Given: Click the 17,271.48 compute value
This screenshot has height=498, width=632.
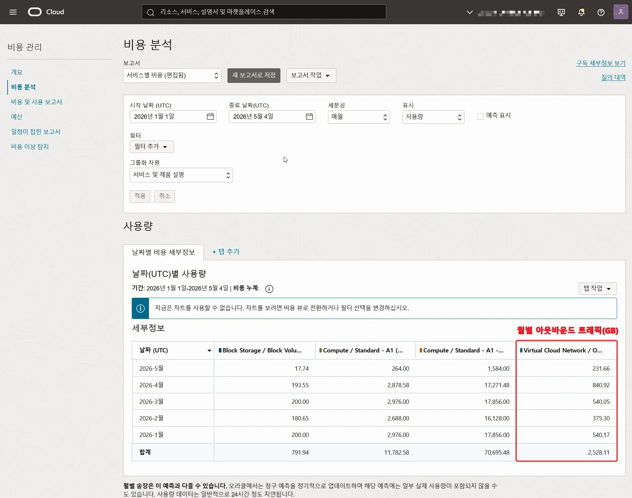Looking at the screenshot, I should point(497,385).
